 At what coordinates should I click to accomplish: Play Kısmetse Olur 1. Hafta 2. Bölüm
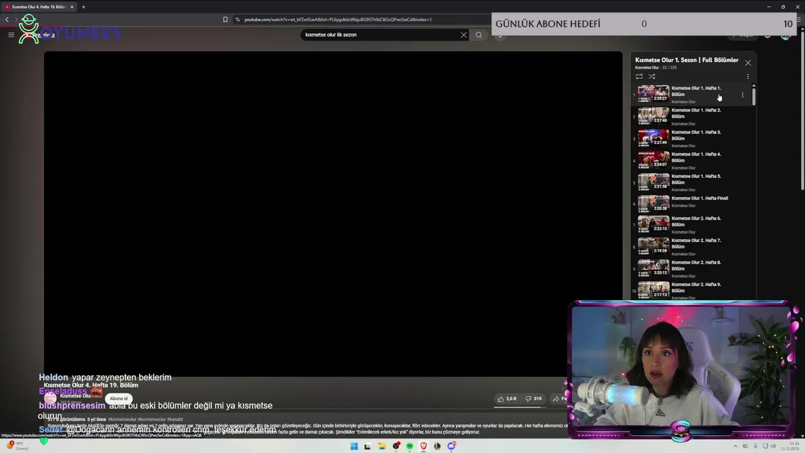(x=696, y=113)
